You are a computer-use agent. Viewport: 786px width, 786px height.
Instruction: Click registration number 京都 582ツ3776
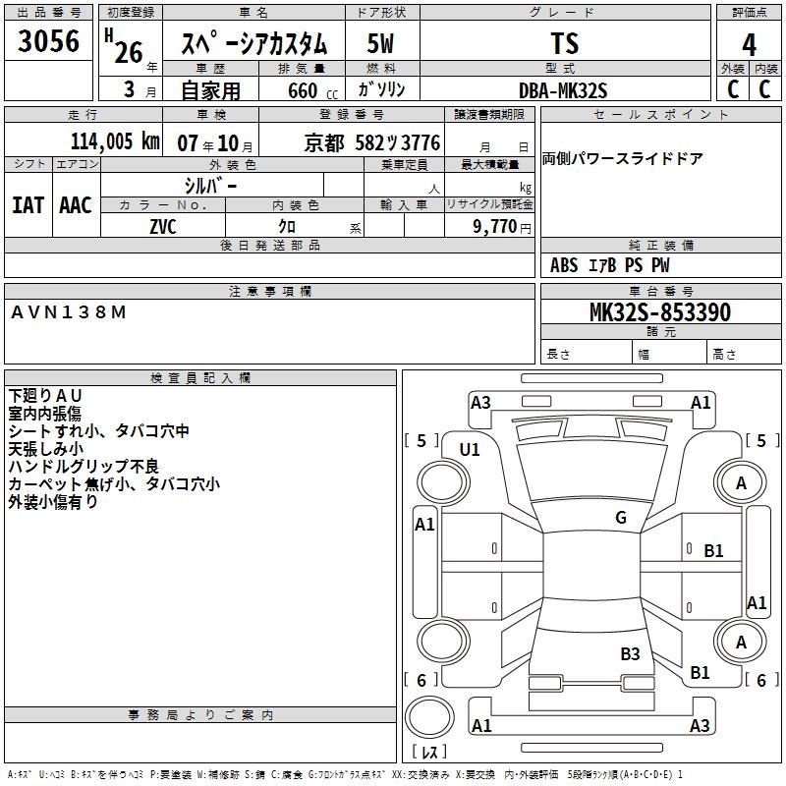pos(372,142)
